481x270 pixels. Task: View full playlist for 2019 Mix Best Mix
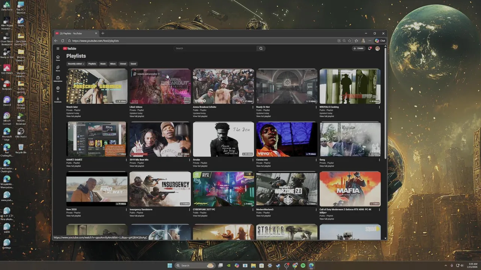click(x=137, y=166)
